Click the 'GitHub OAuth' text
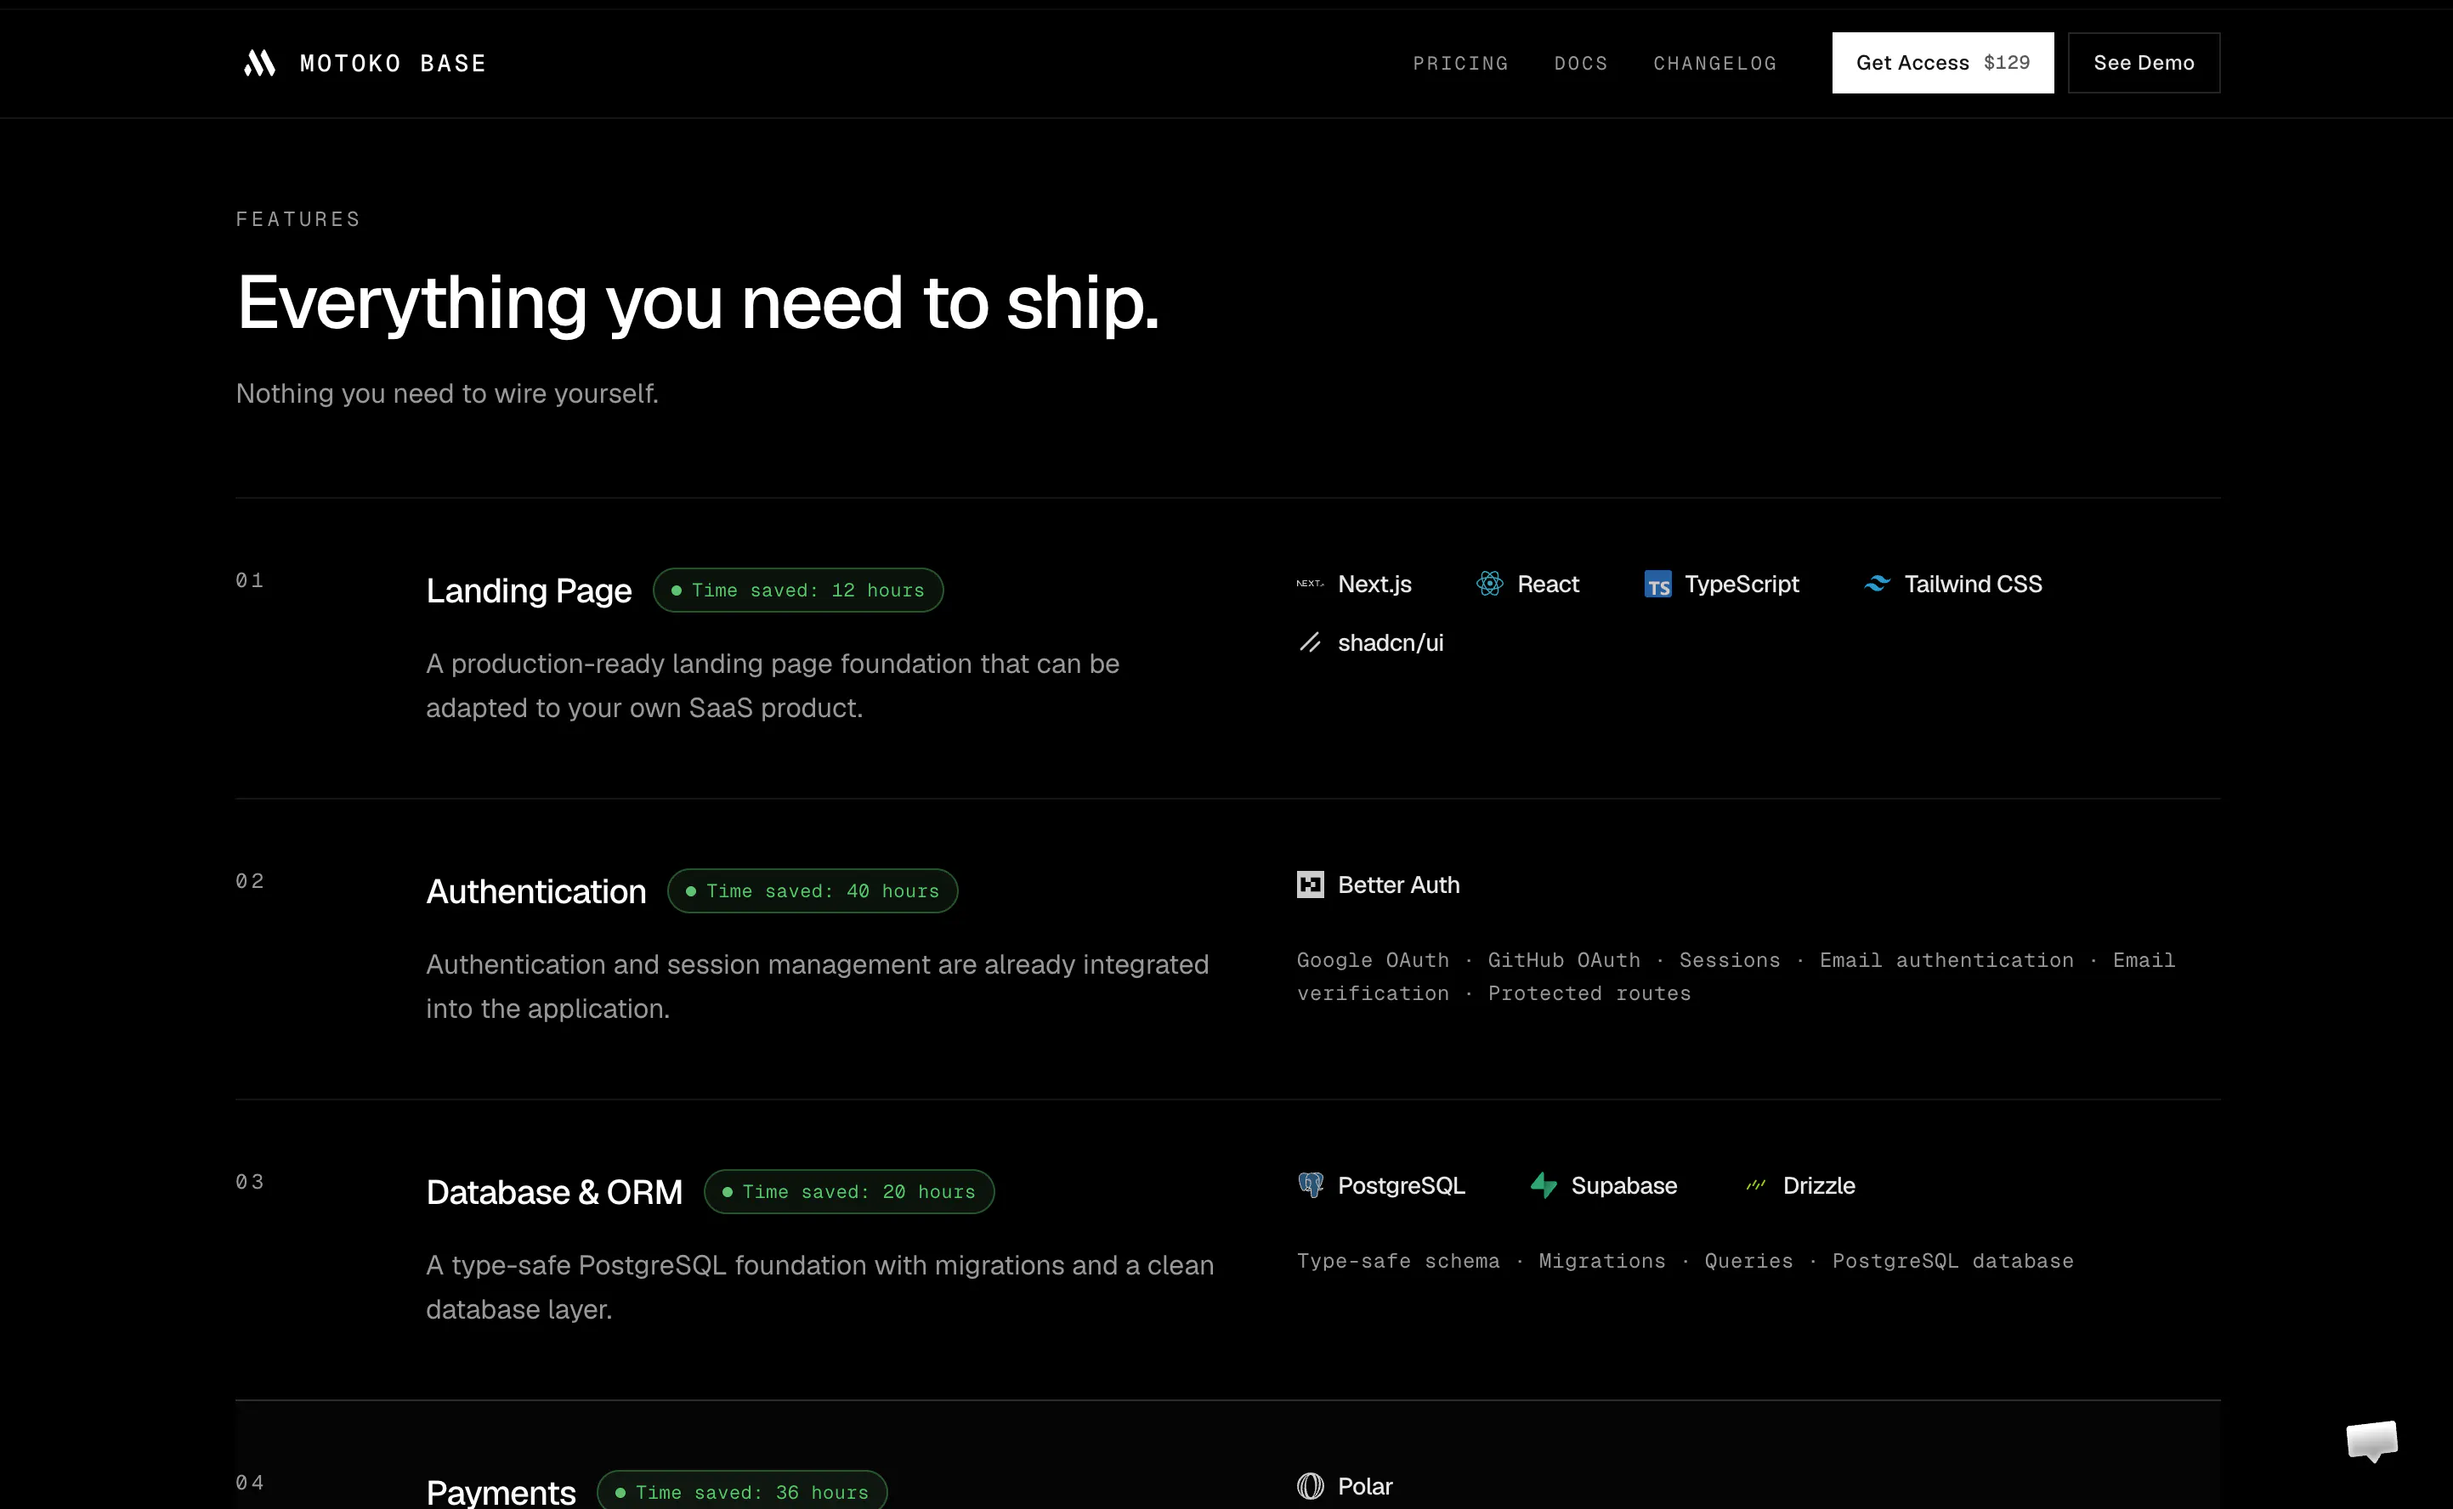Screen dimensions: 2453x1509 click(1563, 960)
